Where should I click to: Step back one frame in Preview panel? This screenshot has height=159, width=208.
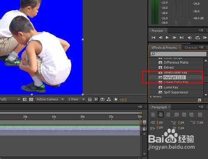pos(161,37)
